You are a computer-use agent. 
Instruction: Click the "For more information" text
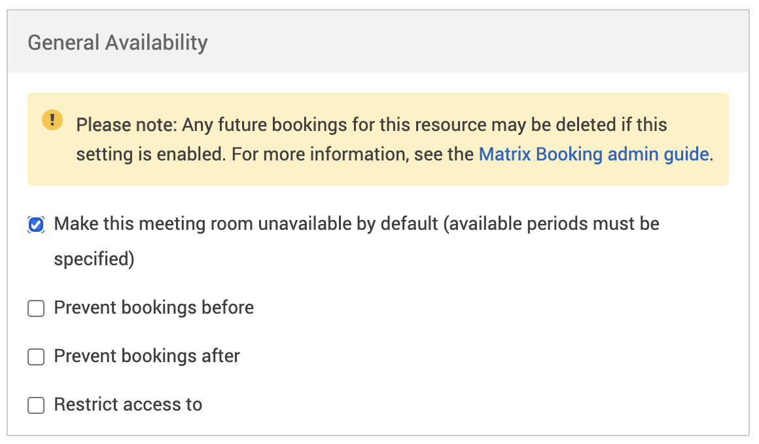[308, 155]
